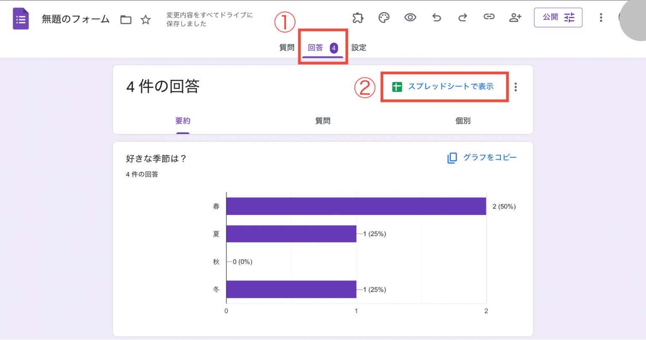Click the Google Forms logo icon
The height and width of the screenshot is (340, 646).
pos(20,18)
